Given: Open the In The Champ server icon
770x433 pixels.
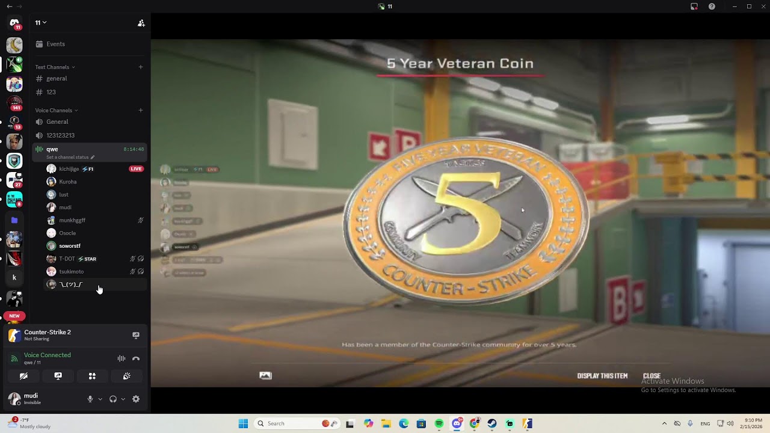Looking at the screenshot, I should click(14, 199).
